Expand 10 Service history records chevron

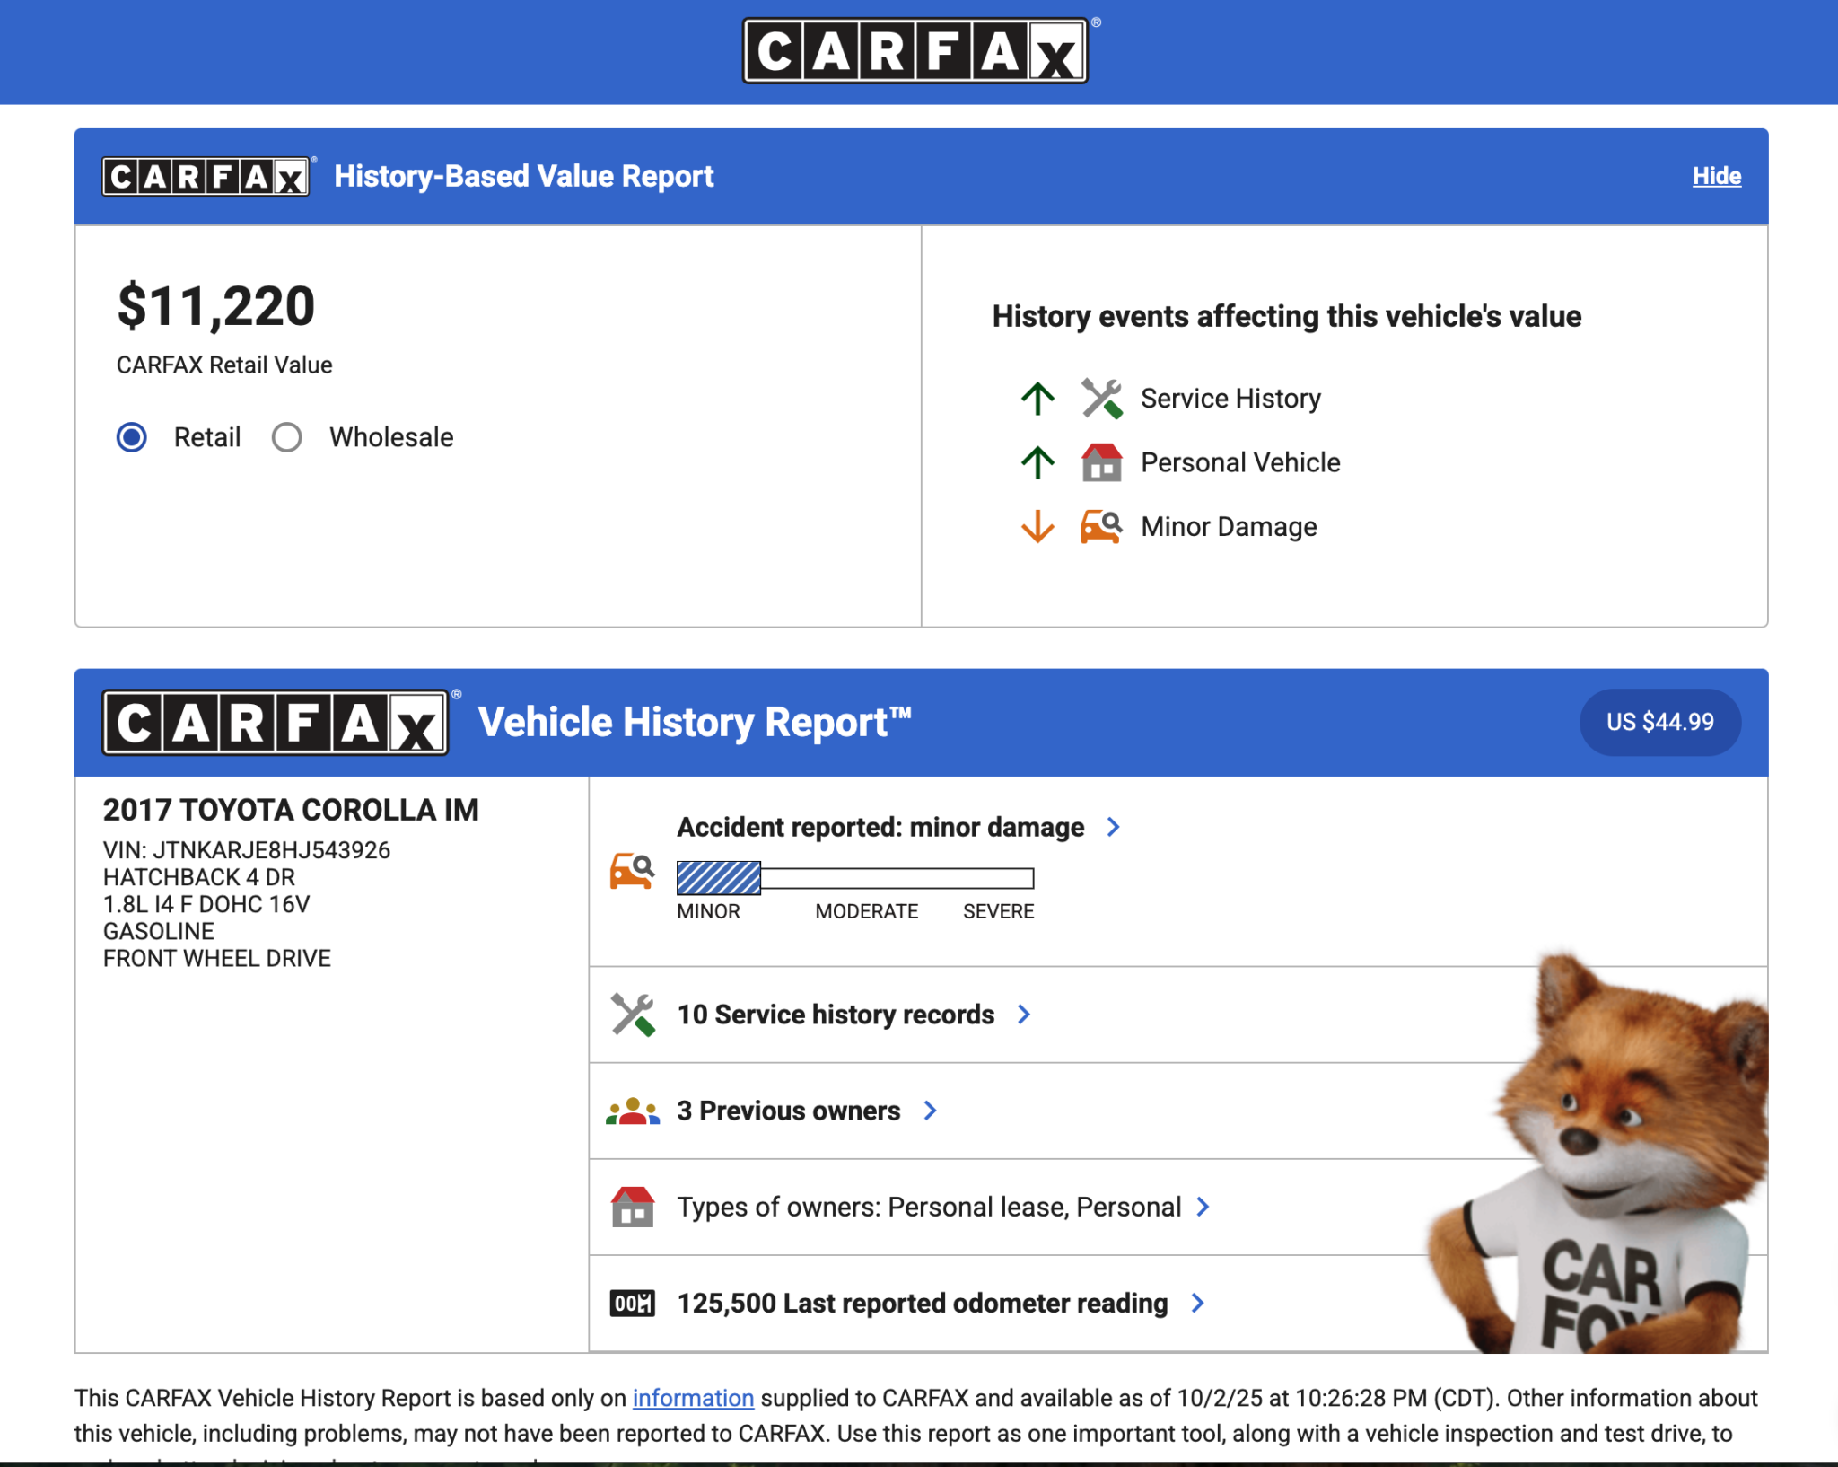(x=1024, y=1015)
